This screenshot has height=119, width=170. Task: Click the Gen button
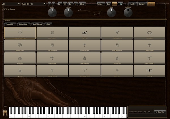(x=109, y=4)
